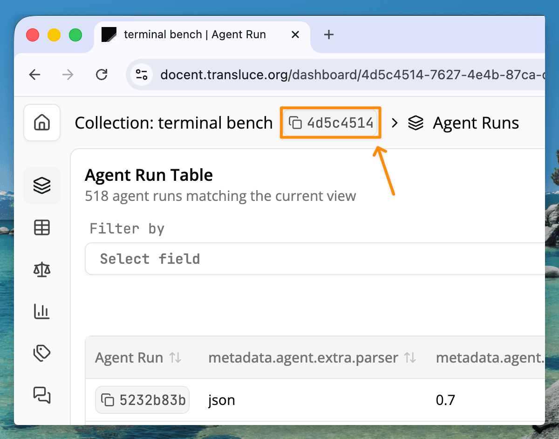
Task: Reload the browser page
Action: (x=101, y=75)
